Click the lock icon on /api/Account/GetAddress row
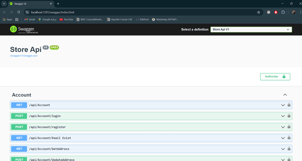This screenshot has height=161, width=302. click(289, 149)
